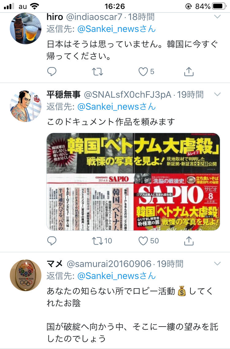Open dropdown chevron on マメ's tweet
The image size is (230, 349).
point(217,264)
